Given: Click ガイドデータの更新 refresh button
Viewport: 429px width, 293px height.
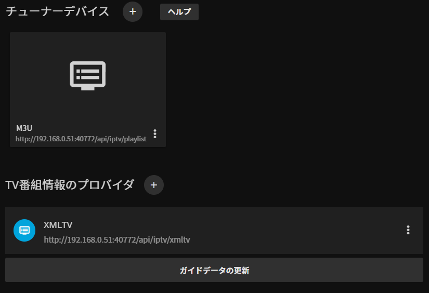Looking at the screenshot, I should pyautogui.click(x=214, y=270).
